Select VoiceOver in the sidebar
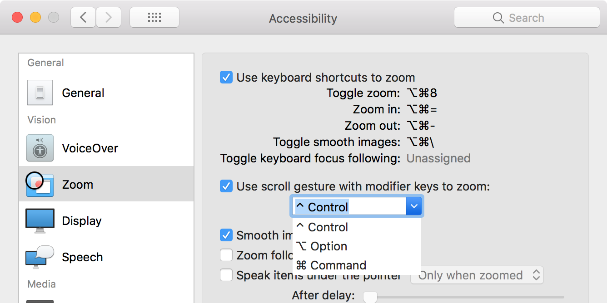607x303 pixels. [x=40, y=148]
